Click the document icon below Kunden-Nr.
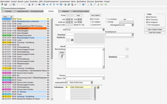The image size is (167, 104). (x=68, y=40)
